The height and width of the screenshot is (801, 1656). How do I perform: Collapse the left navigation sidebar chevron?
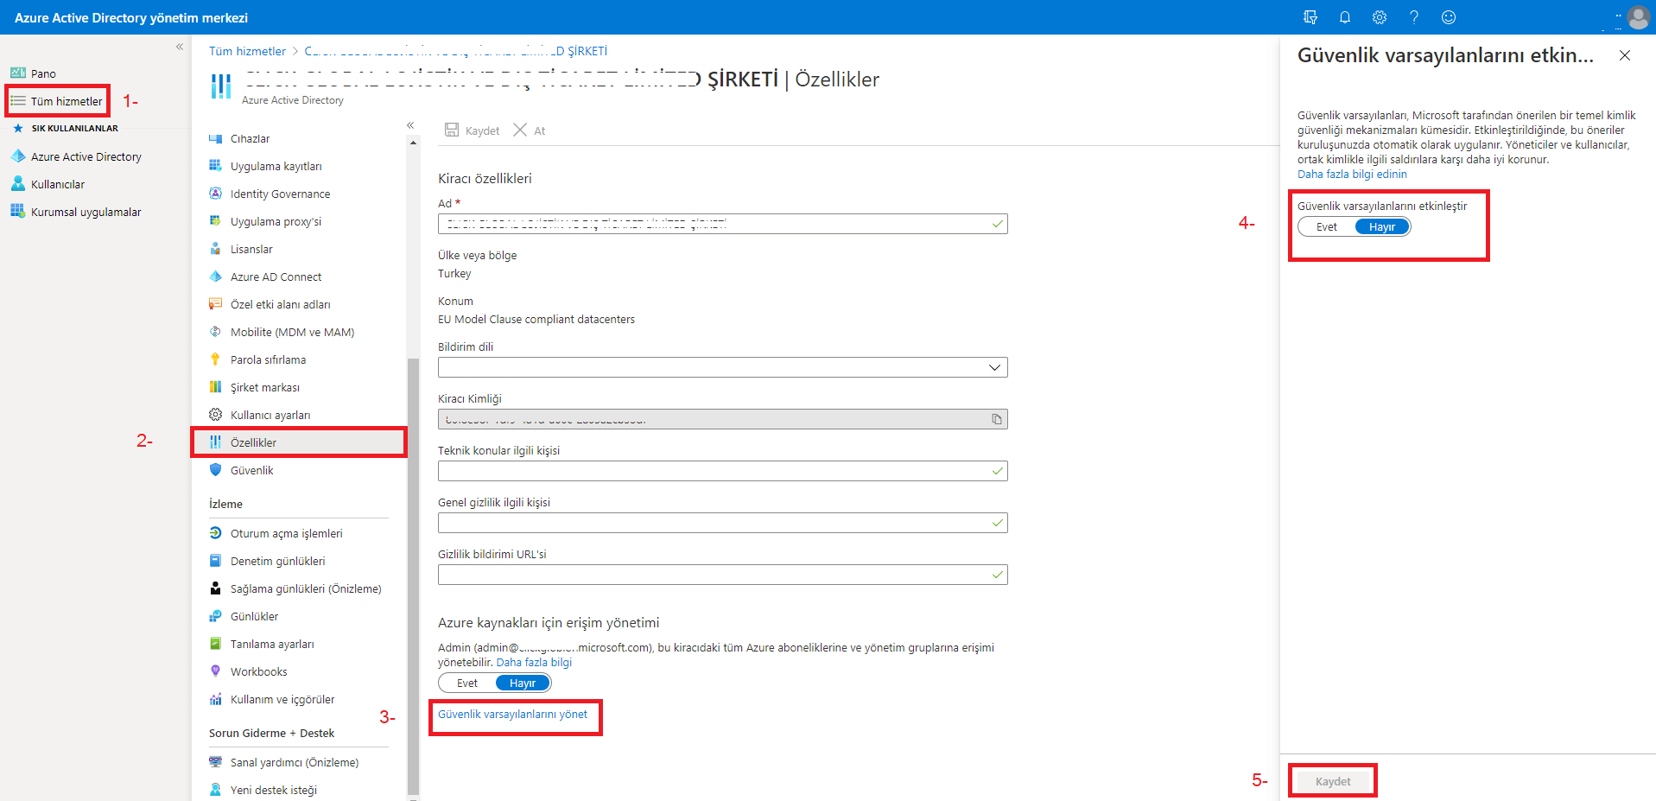(x=180, y=47)
